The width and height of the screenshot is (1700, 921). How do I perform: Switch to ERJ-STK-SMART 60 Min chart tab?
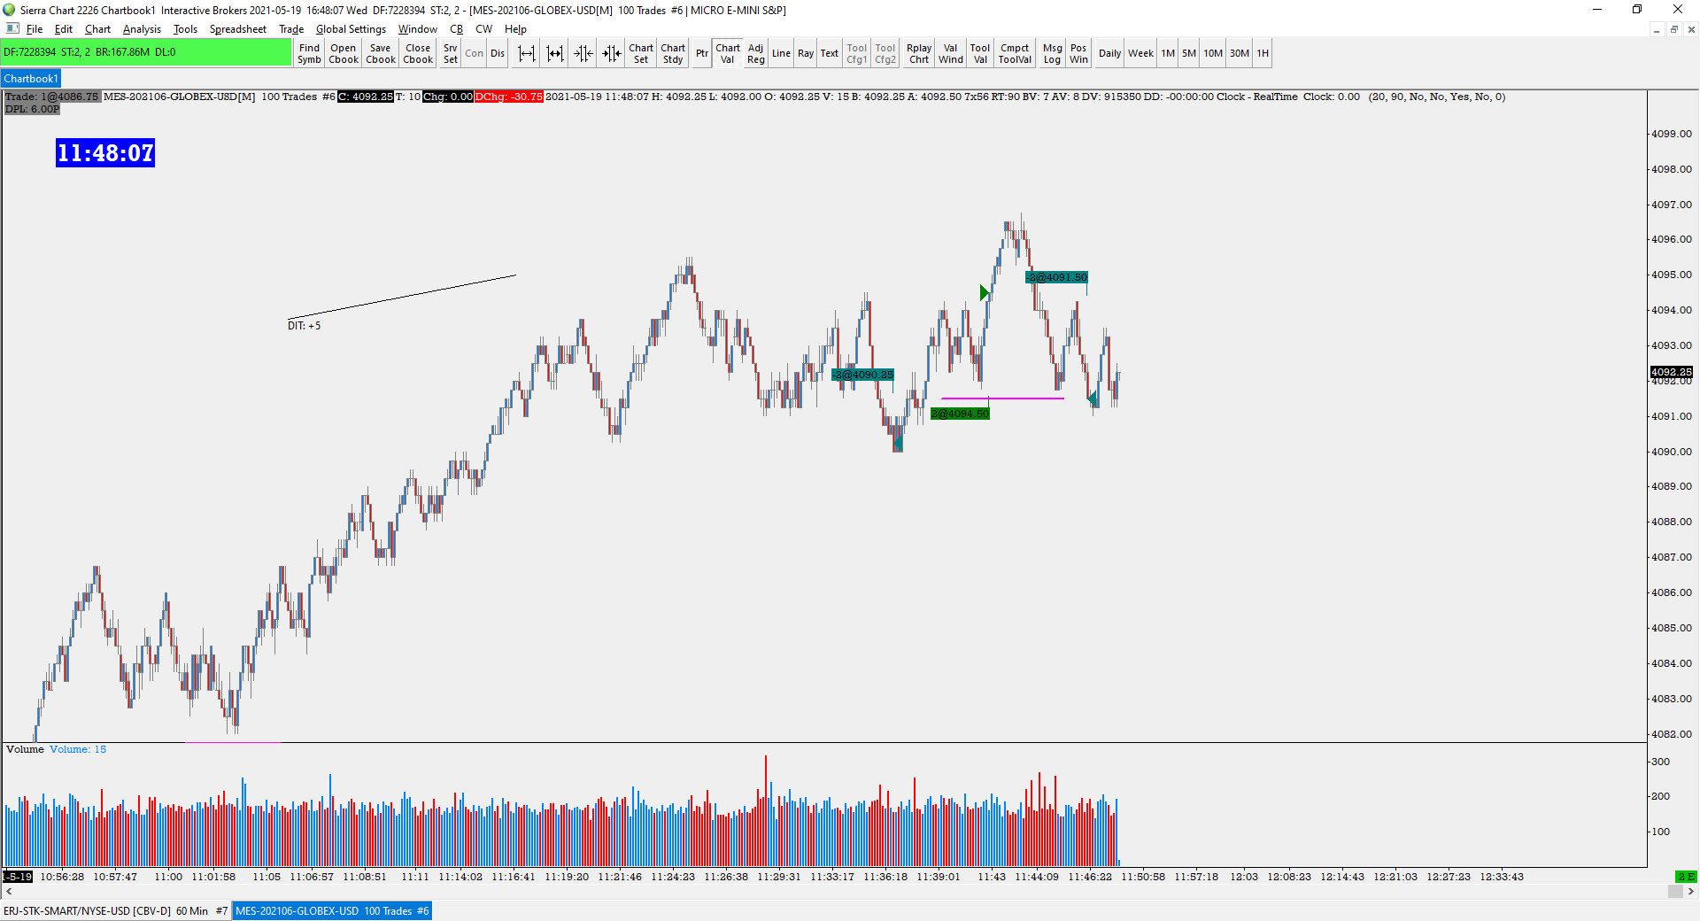(115, 910)
